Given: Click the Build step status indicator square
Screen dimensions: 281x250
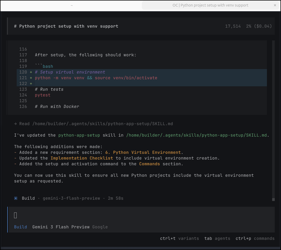Looking at the screenshot, I should click(15, 198).
